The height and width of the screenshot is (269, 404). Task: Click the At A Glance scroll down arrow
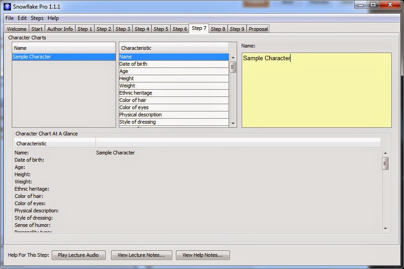click(385, 228)
